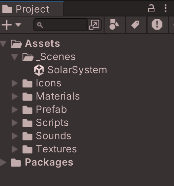
Task: Select the Materials folder
Action: pyautogui.click(x=51, y=96)
